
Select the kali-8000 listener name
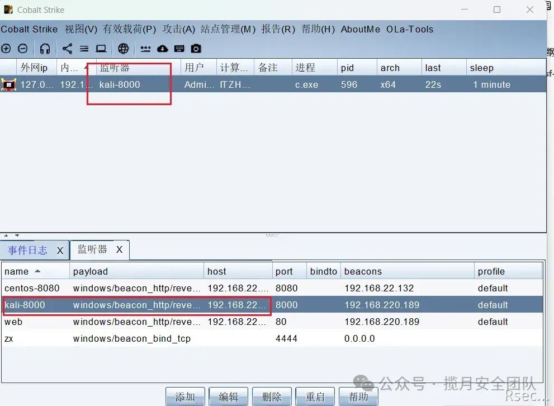pos(25,305)
